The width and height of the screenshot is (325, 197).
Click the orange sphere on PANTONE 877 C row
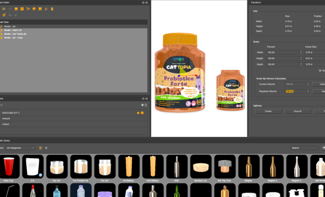[x=142, y=113]
